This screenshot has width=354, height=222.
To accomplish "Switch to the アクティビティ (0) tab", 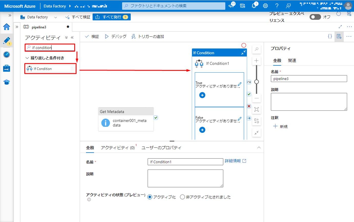I will 118,148.
